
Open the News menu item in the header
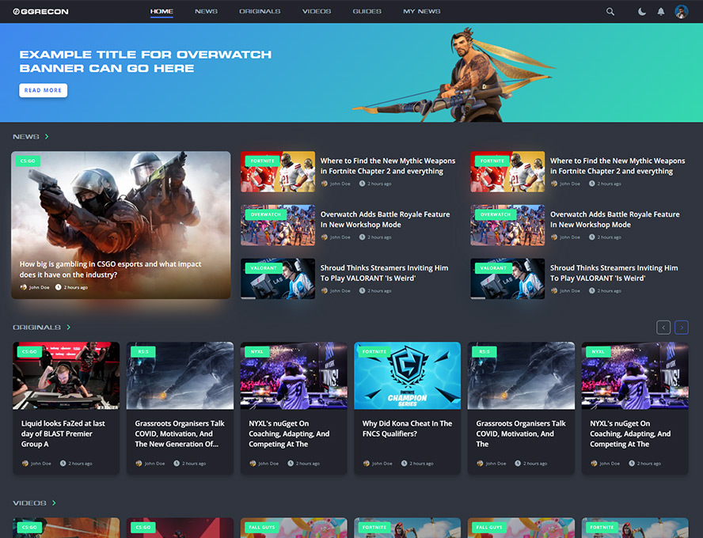pyautogui.click(x=207, y=11)
